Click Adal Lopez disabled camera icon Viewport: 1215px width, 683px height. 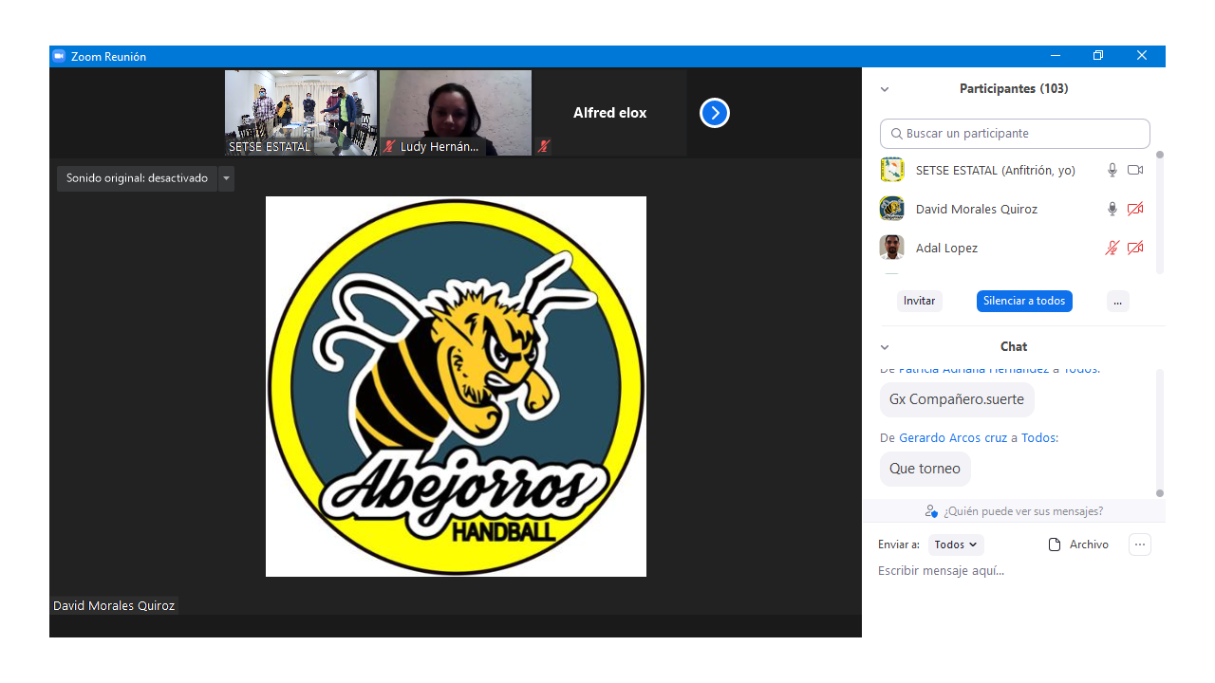[x=1135, y=248]
